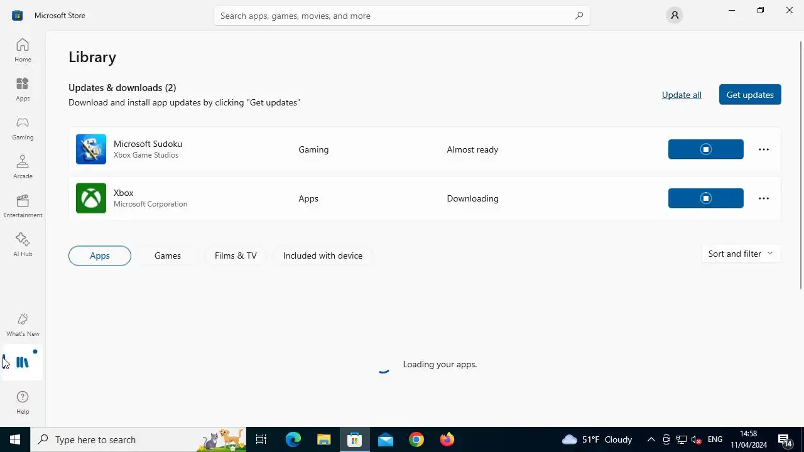Click the taskbar clock showing 14:58
804x452 pixels.
[x=749, y=439]
